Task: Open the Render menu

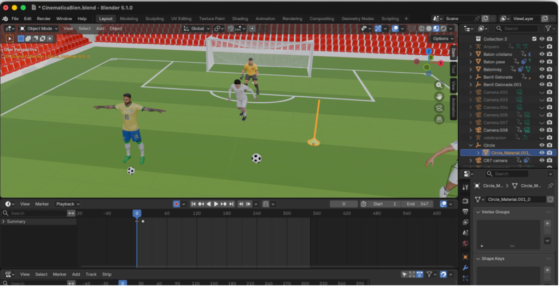Action: 44,19
